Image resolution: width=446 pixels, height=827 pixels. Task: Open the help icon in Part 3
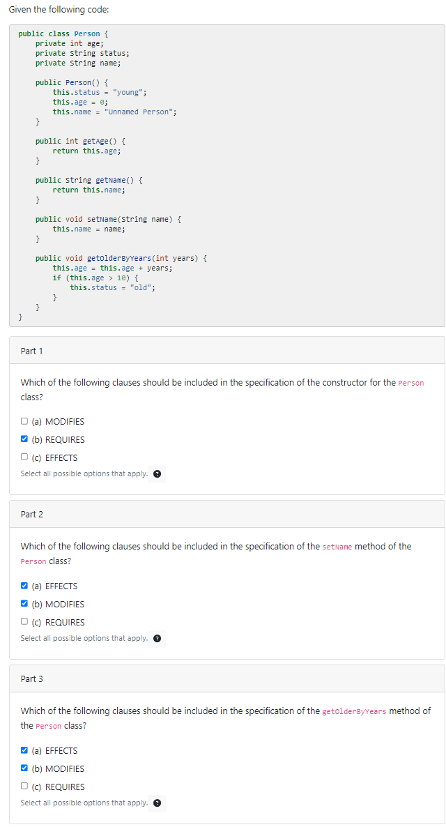157,803
